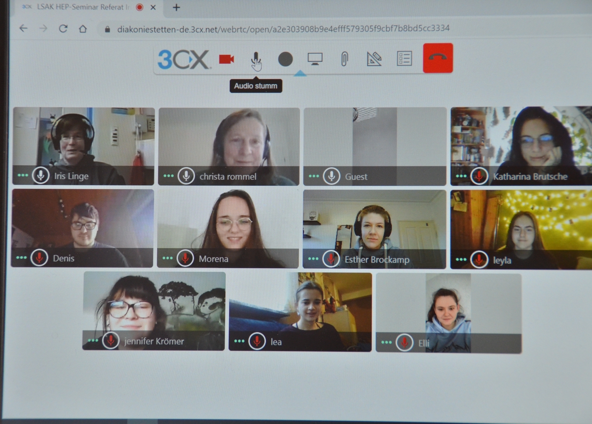Open the poll list icon in toolbar
This screenshot has height=424, width=592.
tap(404, 59)
